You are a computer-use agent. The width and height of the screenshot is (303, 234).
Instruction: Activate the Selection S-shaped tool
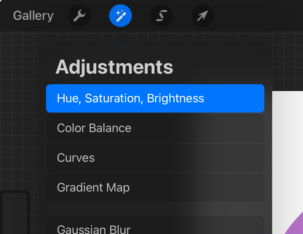pyautogui.click(x=162, y=16)
